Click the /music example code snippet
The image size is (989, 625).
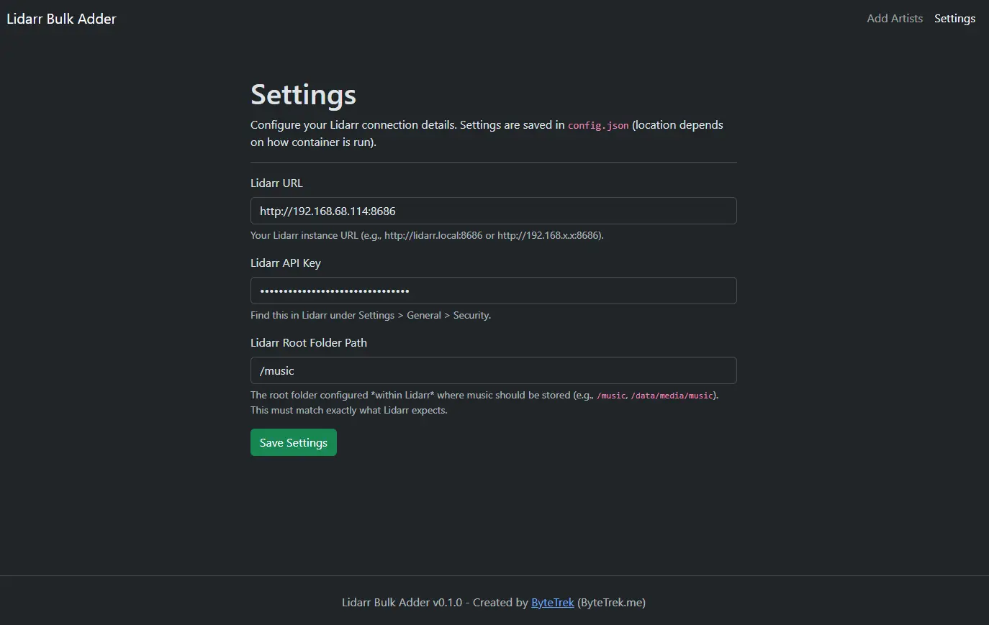612,395
